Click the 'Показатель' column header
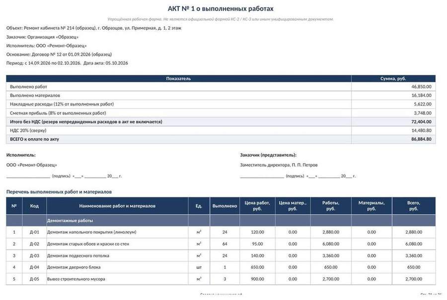 [178, 78]
